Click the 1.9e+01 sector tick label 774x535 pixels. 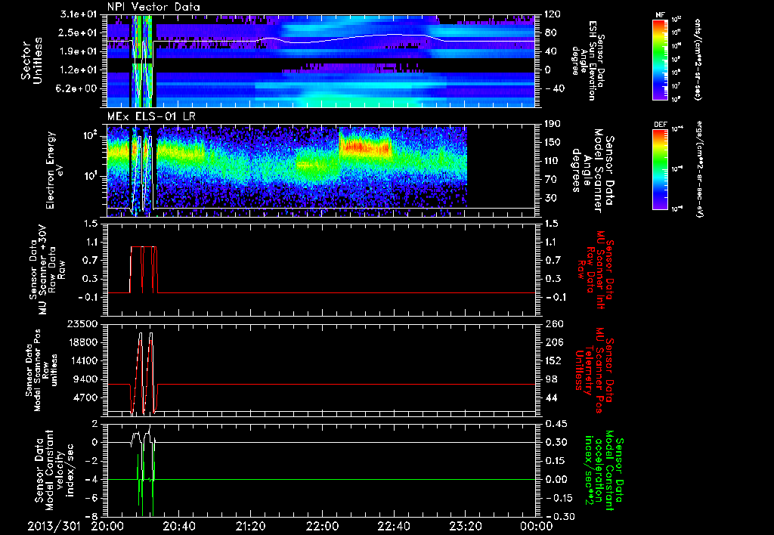79,51
